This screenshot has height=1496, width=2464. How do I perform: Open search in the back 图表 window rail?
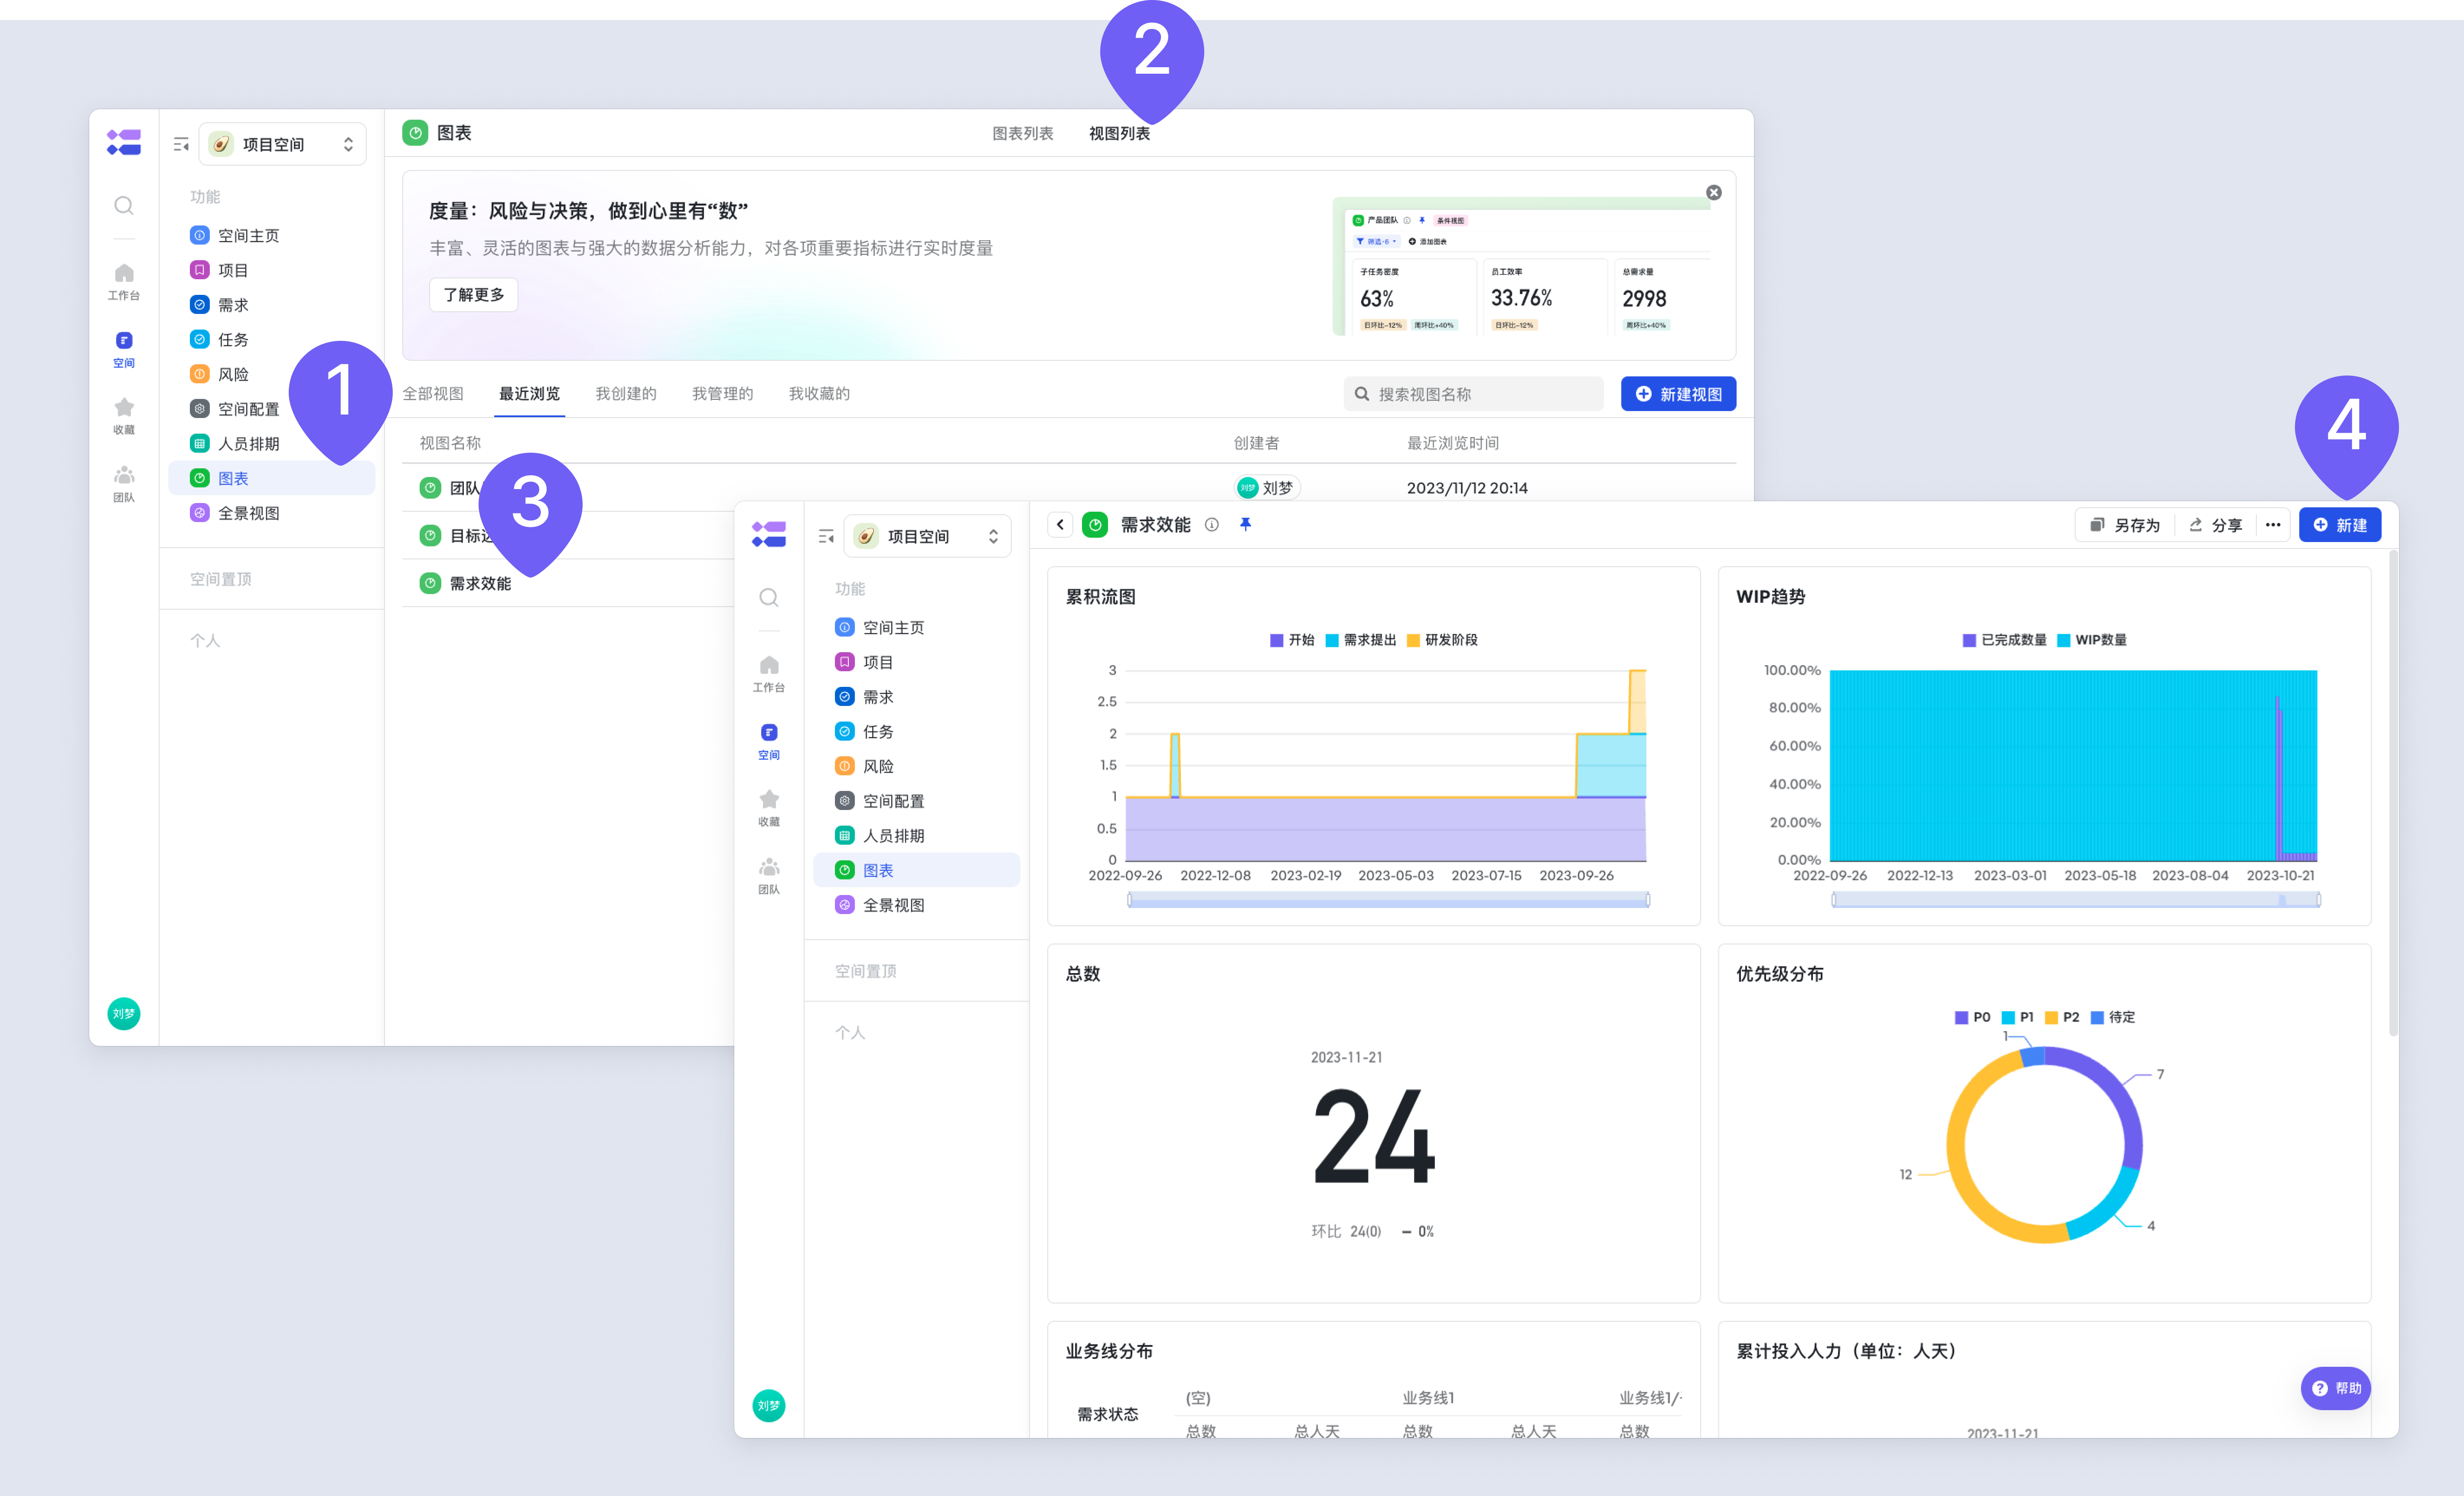pyautogui.click(x=124, y=206)
